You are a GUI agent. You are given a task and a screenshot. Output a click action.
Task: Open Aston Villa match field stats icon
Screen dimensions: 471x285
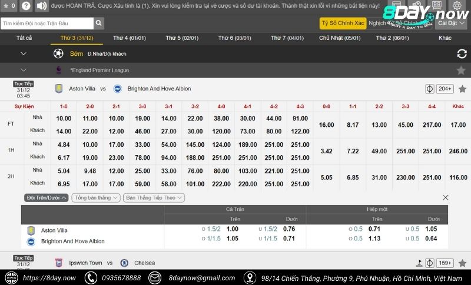(x=430, y=89)
